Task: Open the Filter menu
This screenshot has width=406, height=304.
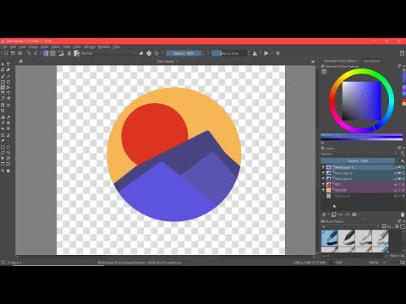Action: click(x=67, y=46)
